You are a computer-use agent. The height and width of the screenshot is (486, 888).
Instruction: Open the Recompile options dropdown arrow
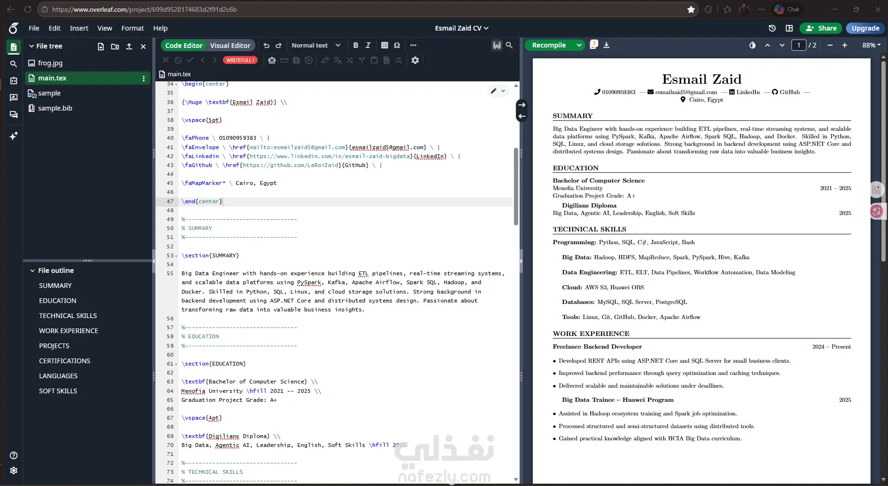point(579,45)
